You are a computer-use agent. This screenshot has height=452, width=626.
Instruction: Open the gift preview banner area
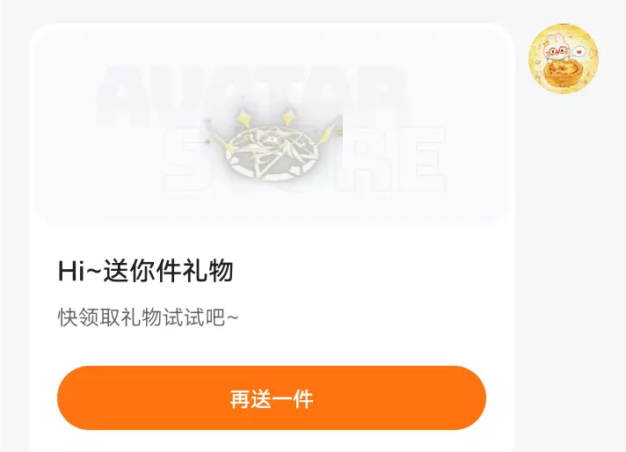[x=272, y=126]
